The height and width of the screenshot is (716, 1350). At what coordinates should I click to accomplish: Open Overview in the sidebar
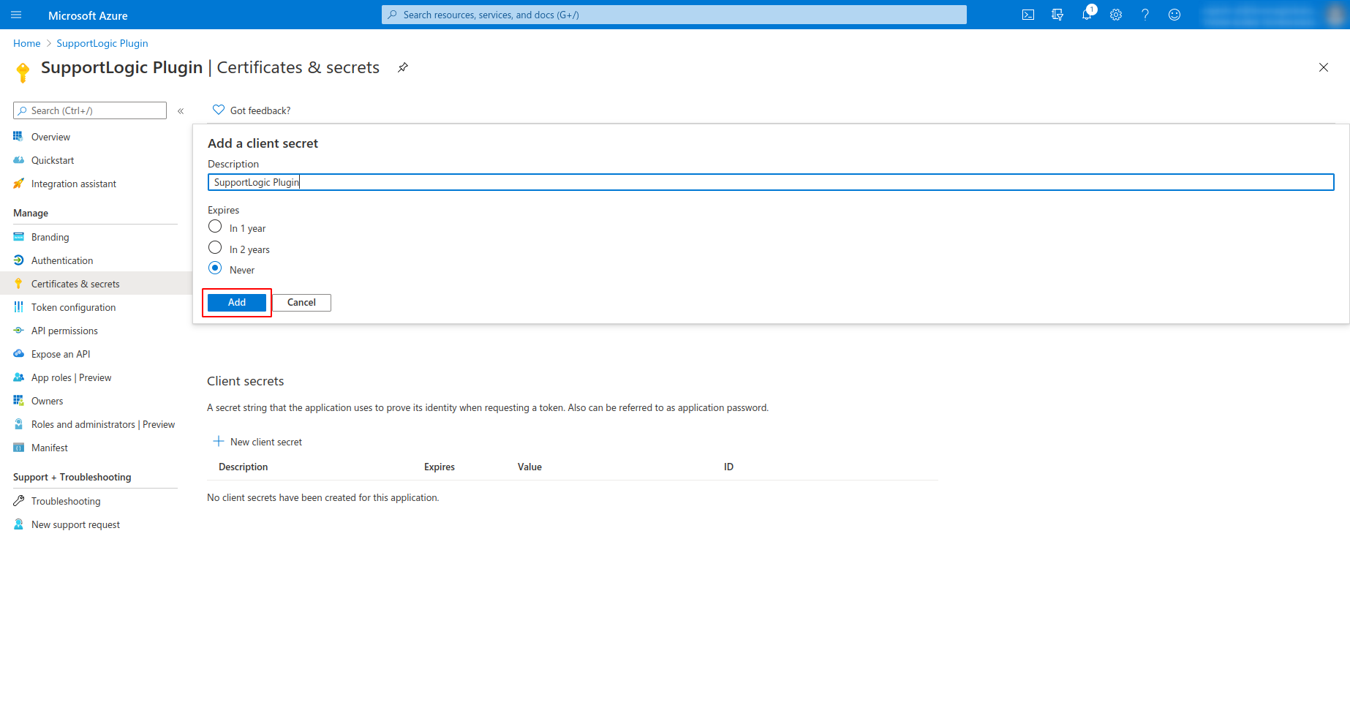click(50, 137)
